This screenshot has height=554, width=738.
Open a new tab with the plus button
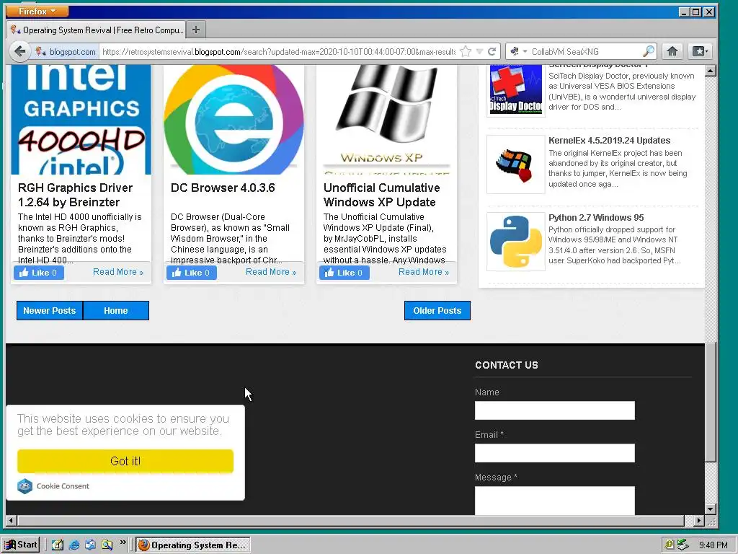196,30
